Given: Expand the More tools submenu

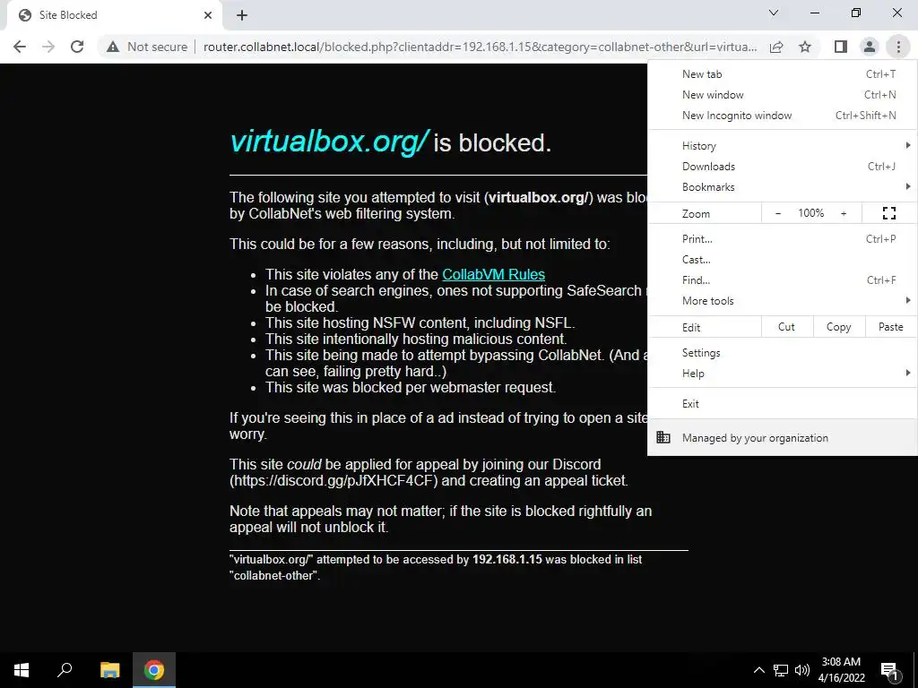Looking at the screenshot, I should point(782,301).
